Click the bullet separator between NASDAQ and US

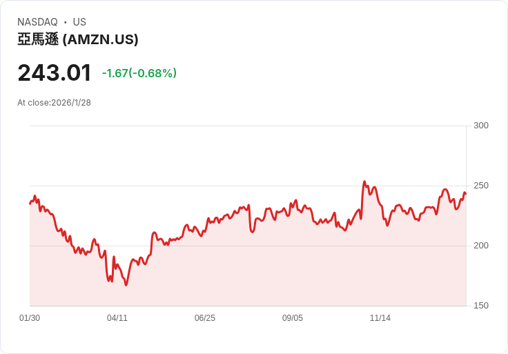[x=66, y=22]
